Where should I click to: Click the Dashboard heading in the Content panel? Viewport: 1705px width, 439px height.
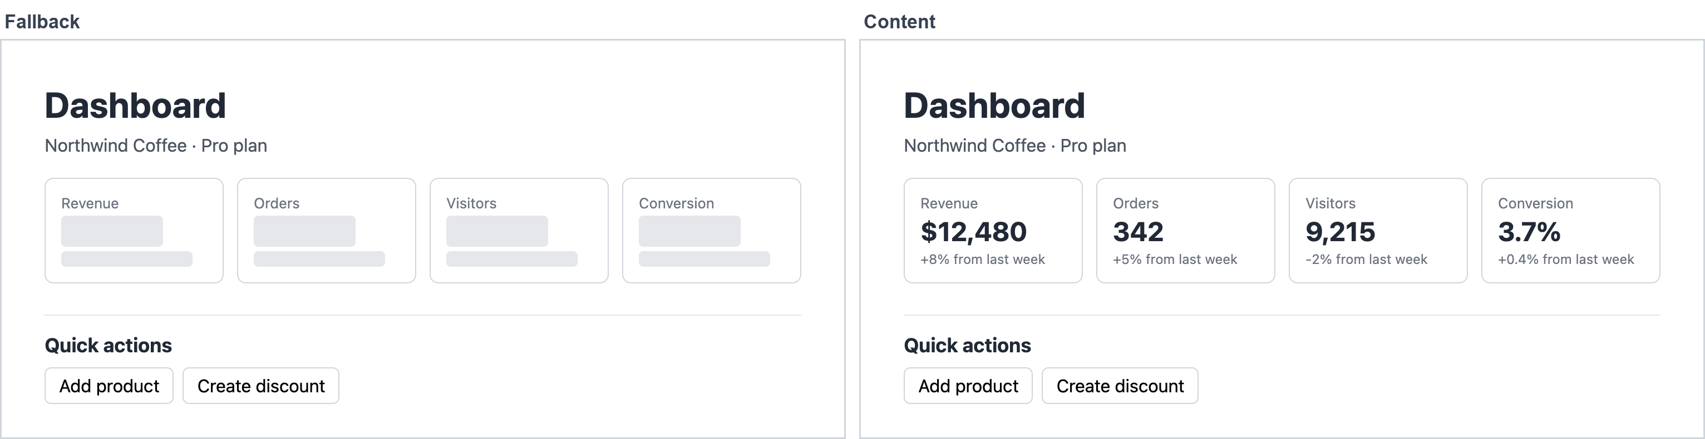(994, 106)
